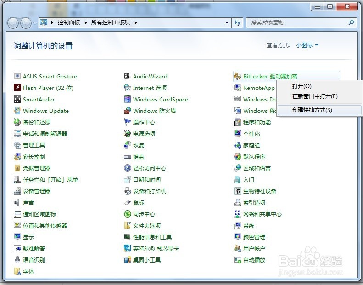
Task: Open the 日期和时间 link
Action: [x=147, y=179]
